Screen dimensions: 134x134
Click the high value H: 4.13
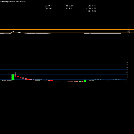pyautogui.click(x=70, y=6)
